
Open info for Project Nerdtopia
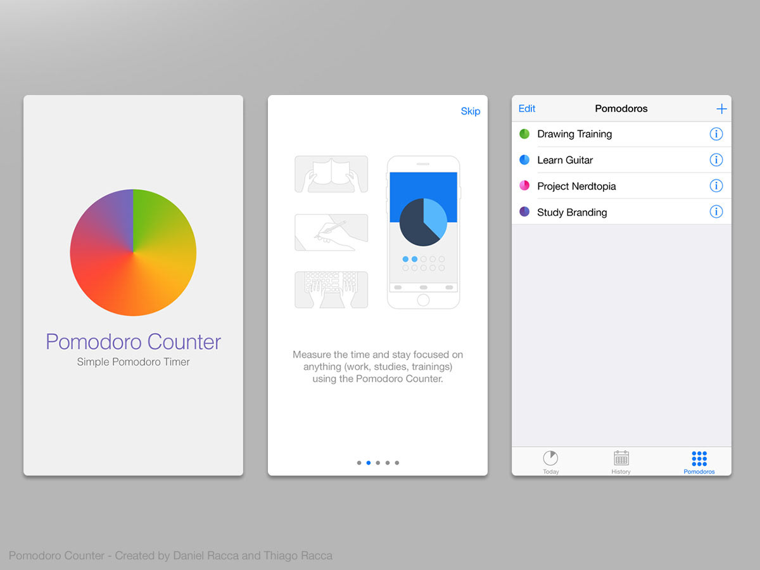point(716,186)
